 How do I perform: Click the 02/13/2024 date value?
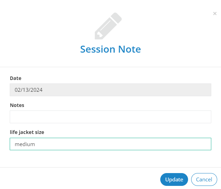tap(28, 90)
